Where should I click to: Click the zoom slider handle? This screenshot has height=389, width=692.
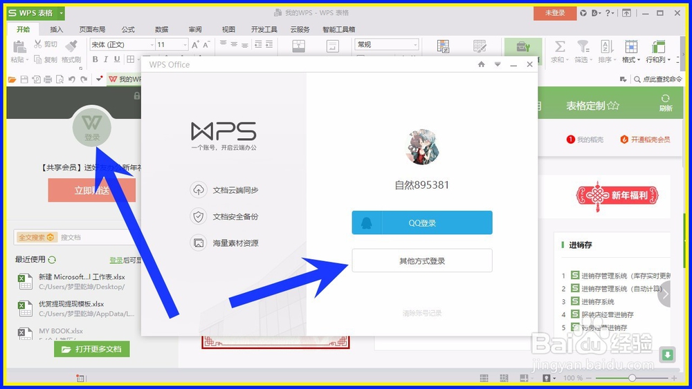click(x=632, y=378)
